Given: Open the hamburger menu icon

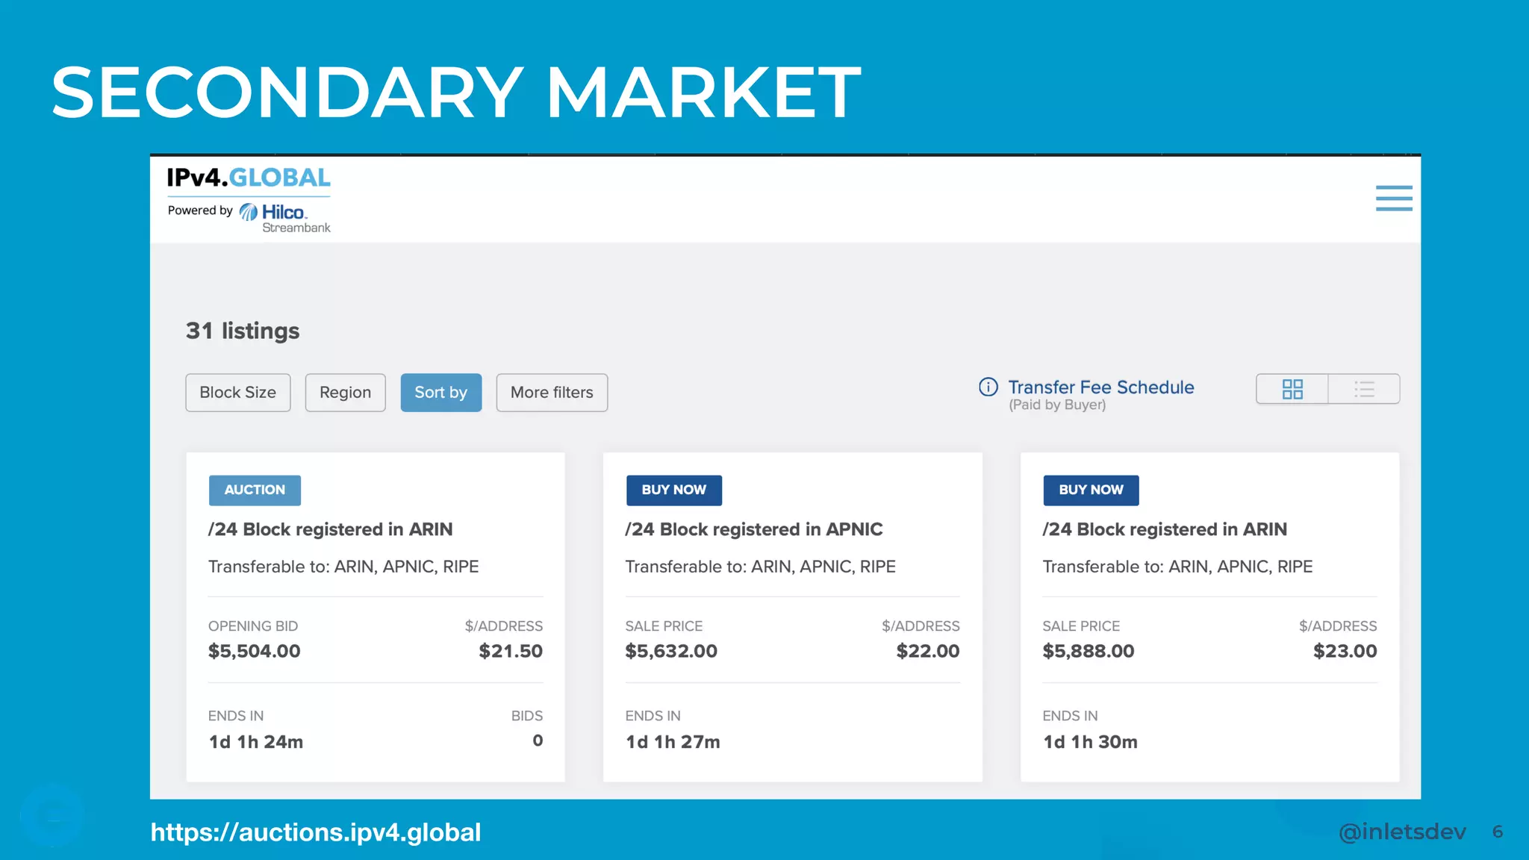Looking at the screenshot, I should click(x=1394, y=198).
